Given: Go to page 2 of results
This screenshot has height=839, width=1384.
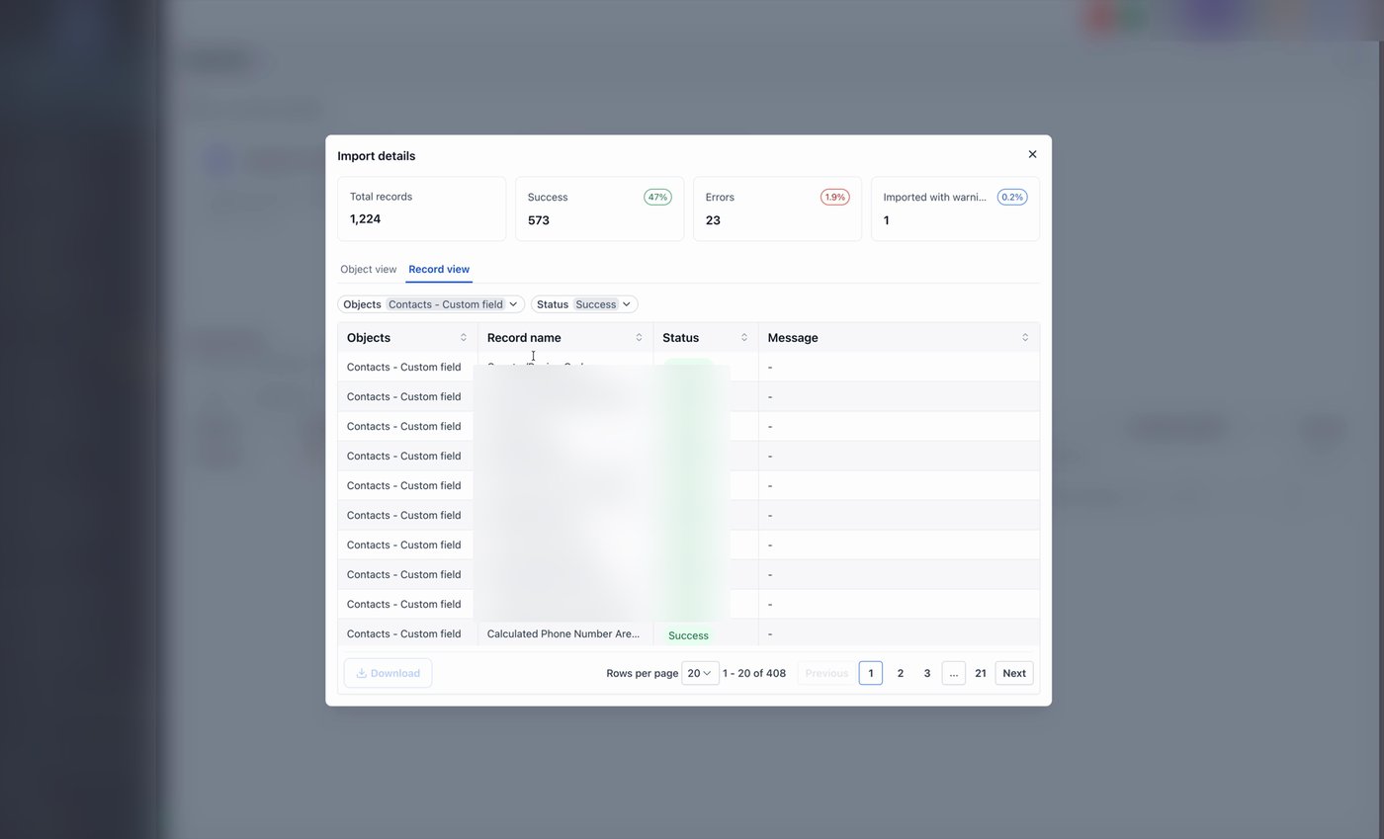Looking at the screenshot, I should click(x=900, y=672).
